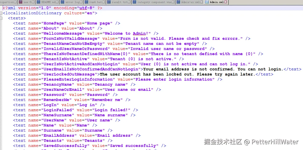Click the disk icon on Admin.xml tab

point(207,2)
